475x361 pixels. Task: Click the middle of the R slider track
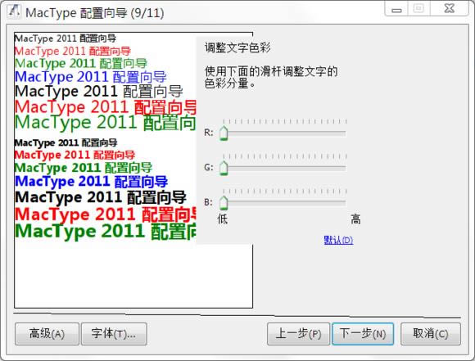tap(284, 133)
